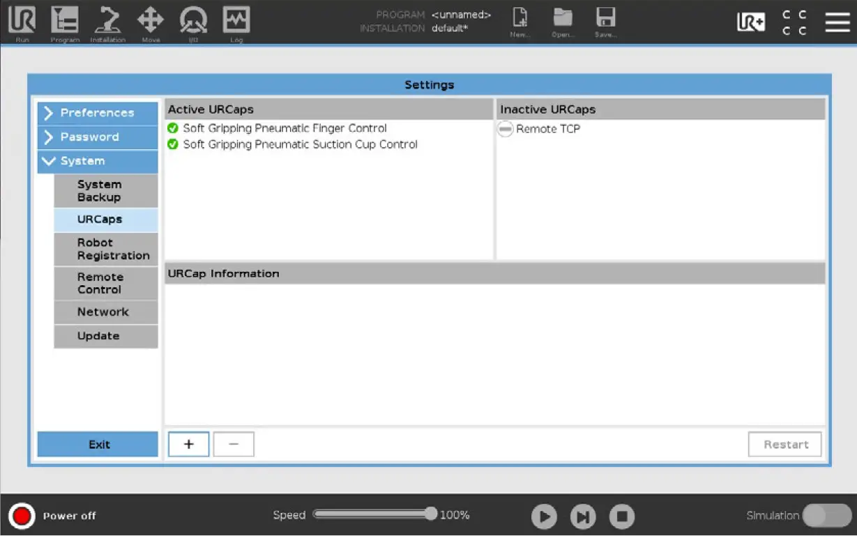Open the Installation icon

[107, 22]
